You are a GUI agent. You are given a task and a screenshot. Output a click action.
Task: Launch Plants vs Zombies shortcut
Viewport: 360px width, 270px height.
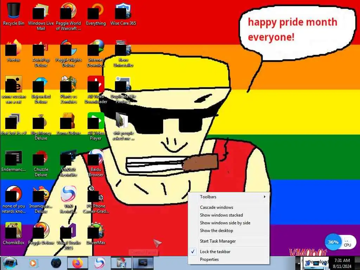pos(69,90)
